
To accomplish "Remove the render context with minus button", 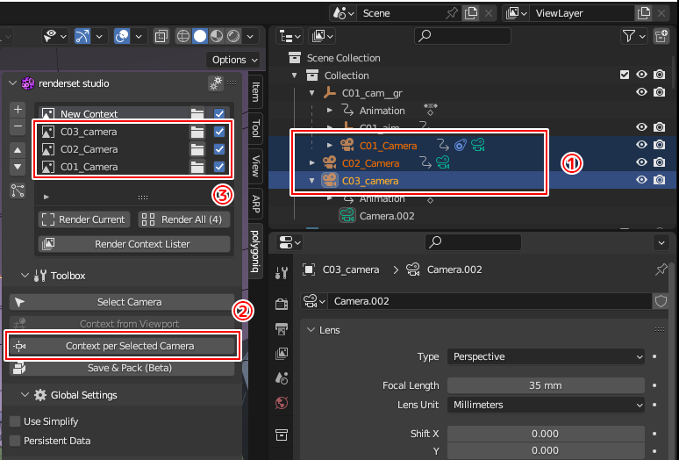I will 18,127.
